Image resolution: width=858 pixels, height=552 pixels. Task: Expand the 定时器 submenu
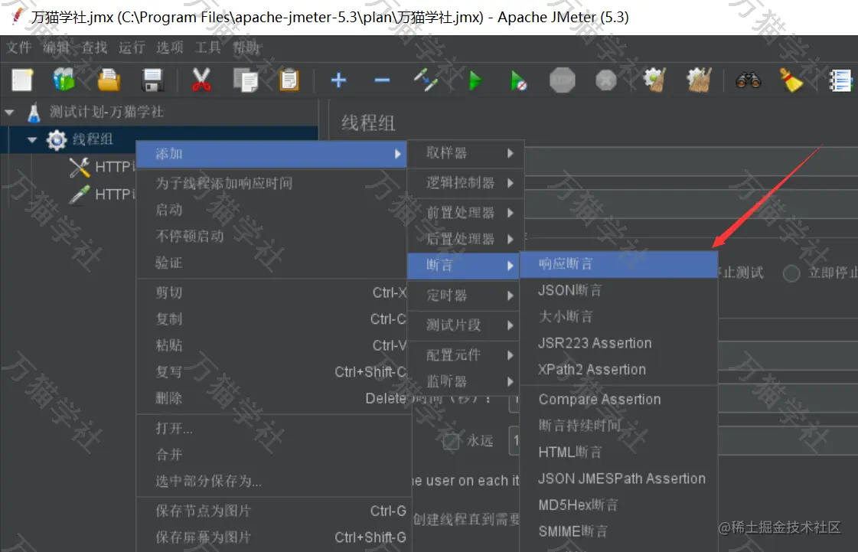[x=463, y=296]
